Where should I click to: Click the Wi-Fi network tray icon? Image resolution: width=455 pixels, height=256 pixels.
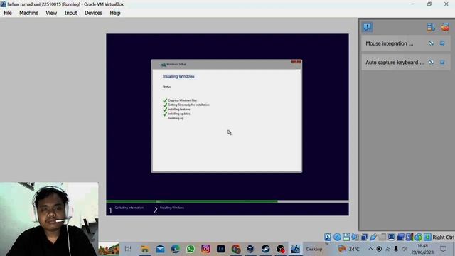(387, 249)
